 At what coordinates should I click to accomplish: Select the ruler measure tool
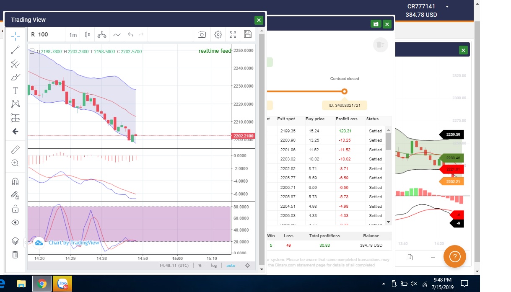click(15, 150)
